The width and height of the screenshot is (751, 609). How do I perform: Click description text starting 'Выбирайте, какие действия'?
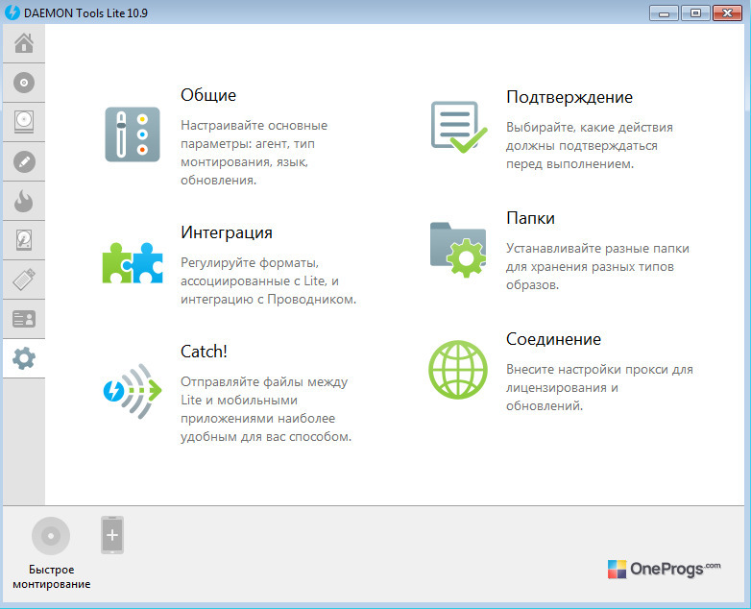coord(590,145)
